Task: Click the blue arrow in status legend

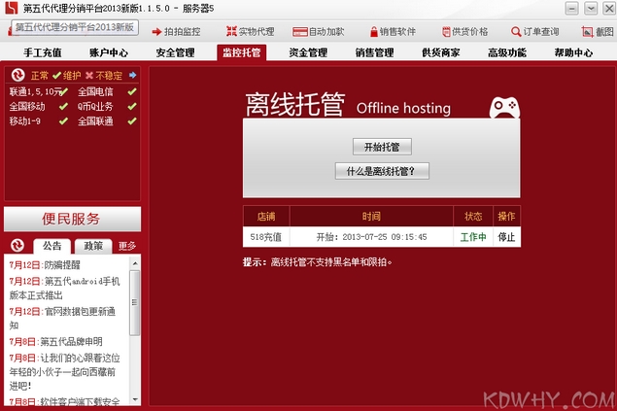Action: [132, 75]
